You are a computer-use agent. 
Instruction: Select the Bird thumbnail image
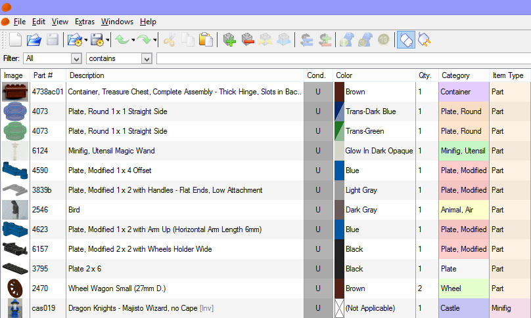coord(15,210)
